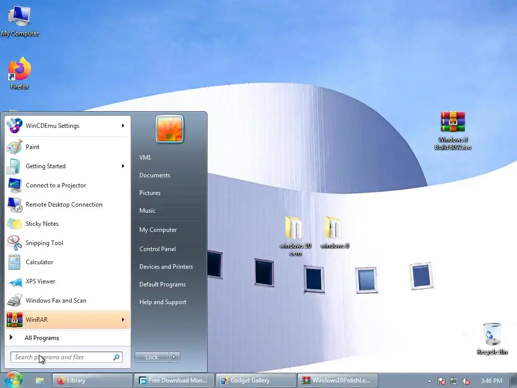Viewport: 517px width, 388px height.
Task: Select the Windows 8 Build 8092.iso file
Action: tap(453, 131)
